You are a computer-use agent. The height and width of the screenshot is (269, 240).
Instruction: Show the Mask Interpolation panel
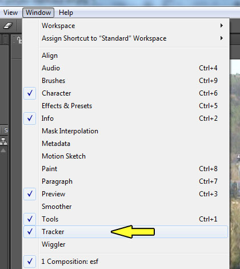click(x=126, y=131)
